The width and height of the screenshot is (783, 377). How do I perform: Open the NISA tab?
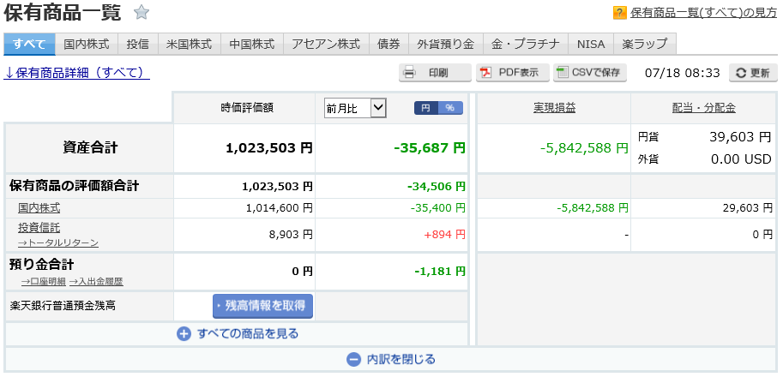point(591,44)
